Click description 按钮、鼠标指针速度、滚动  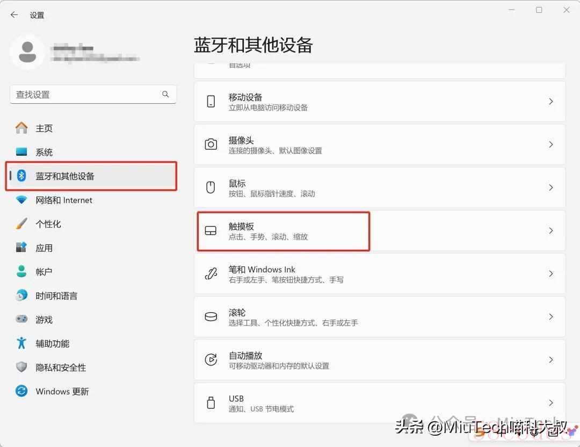tap(272, 193)
